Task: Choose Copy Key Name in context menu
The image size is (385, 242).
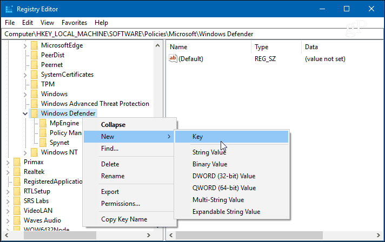Action: coord(129,219)
